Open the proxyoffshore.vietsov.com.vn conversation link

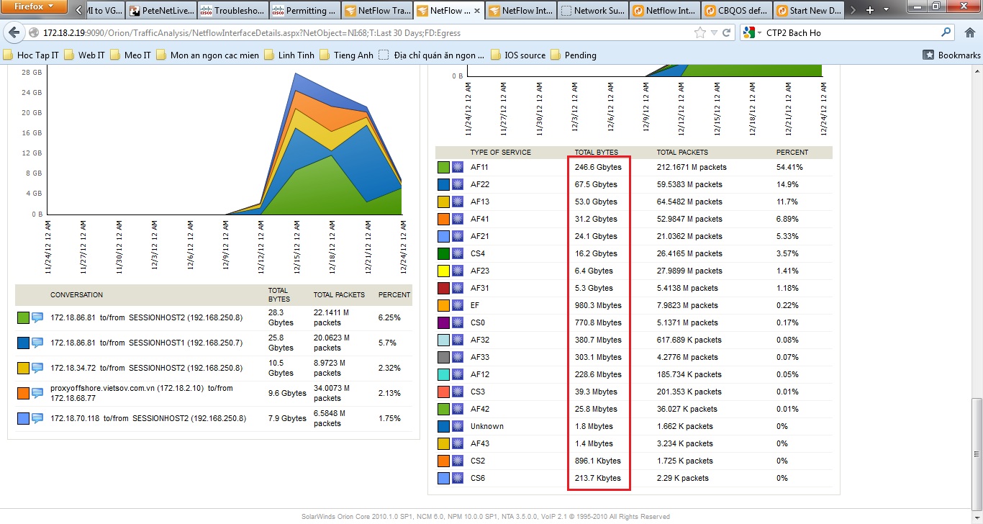click(x=142, y=393)
